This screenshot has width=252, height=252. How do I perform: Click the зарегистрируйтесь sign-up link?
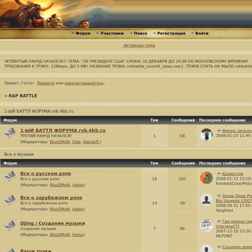point(84,83)
